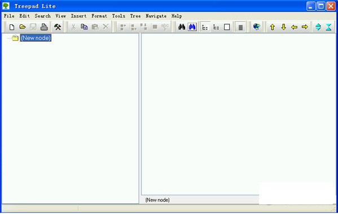This screenshot has width=338, height=214.
Task: Toggle the second tree view layout icon
Action: (x=216, y=27)
